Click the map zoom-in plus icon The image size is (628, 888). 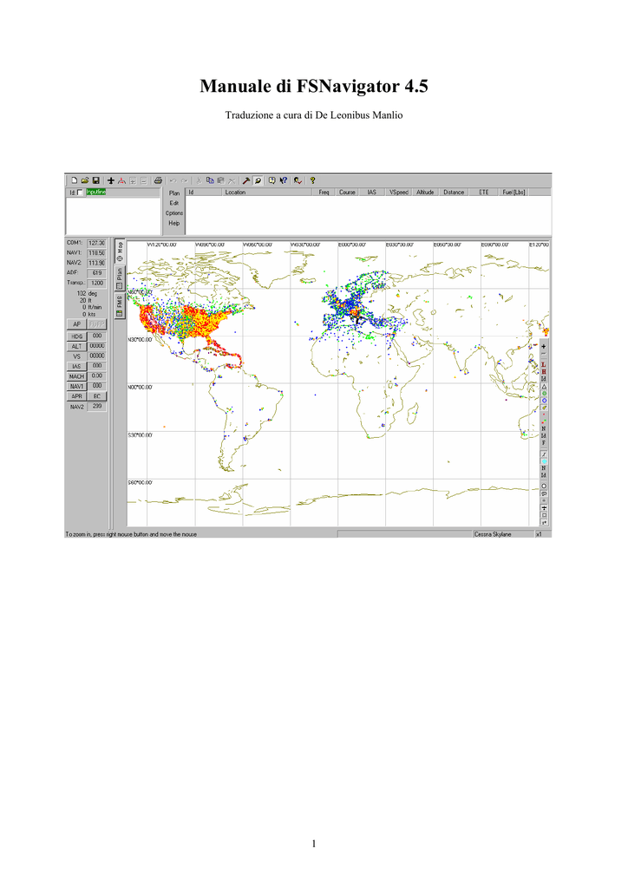point(544,347)
